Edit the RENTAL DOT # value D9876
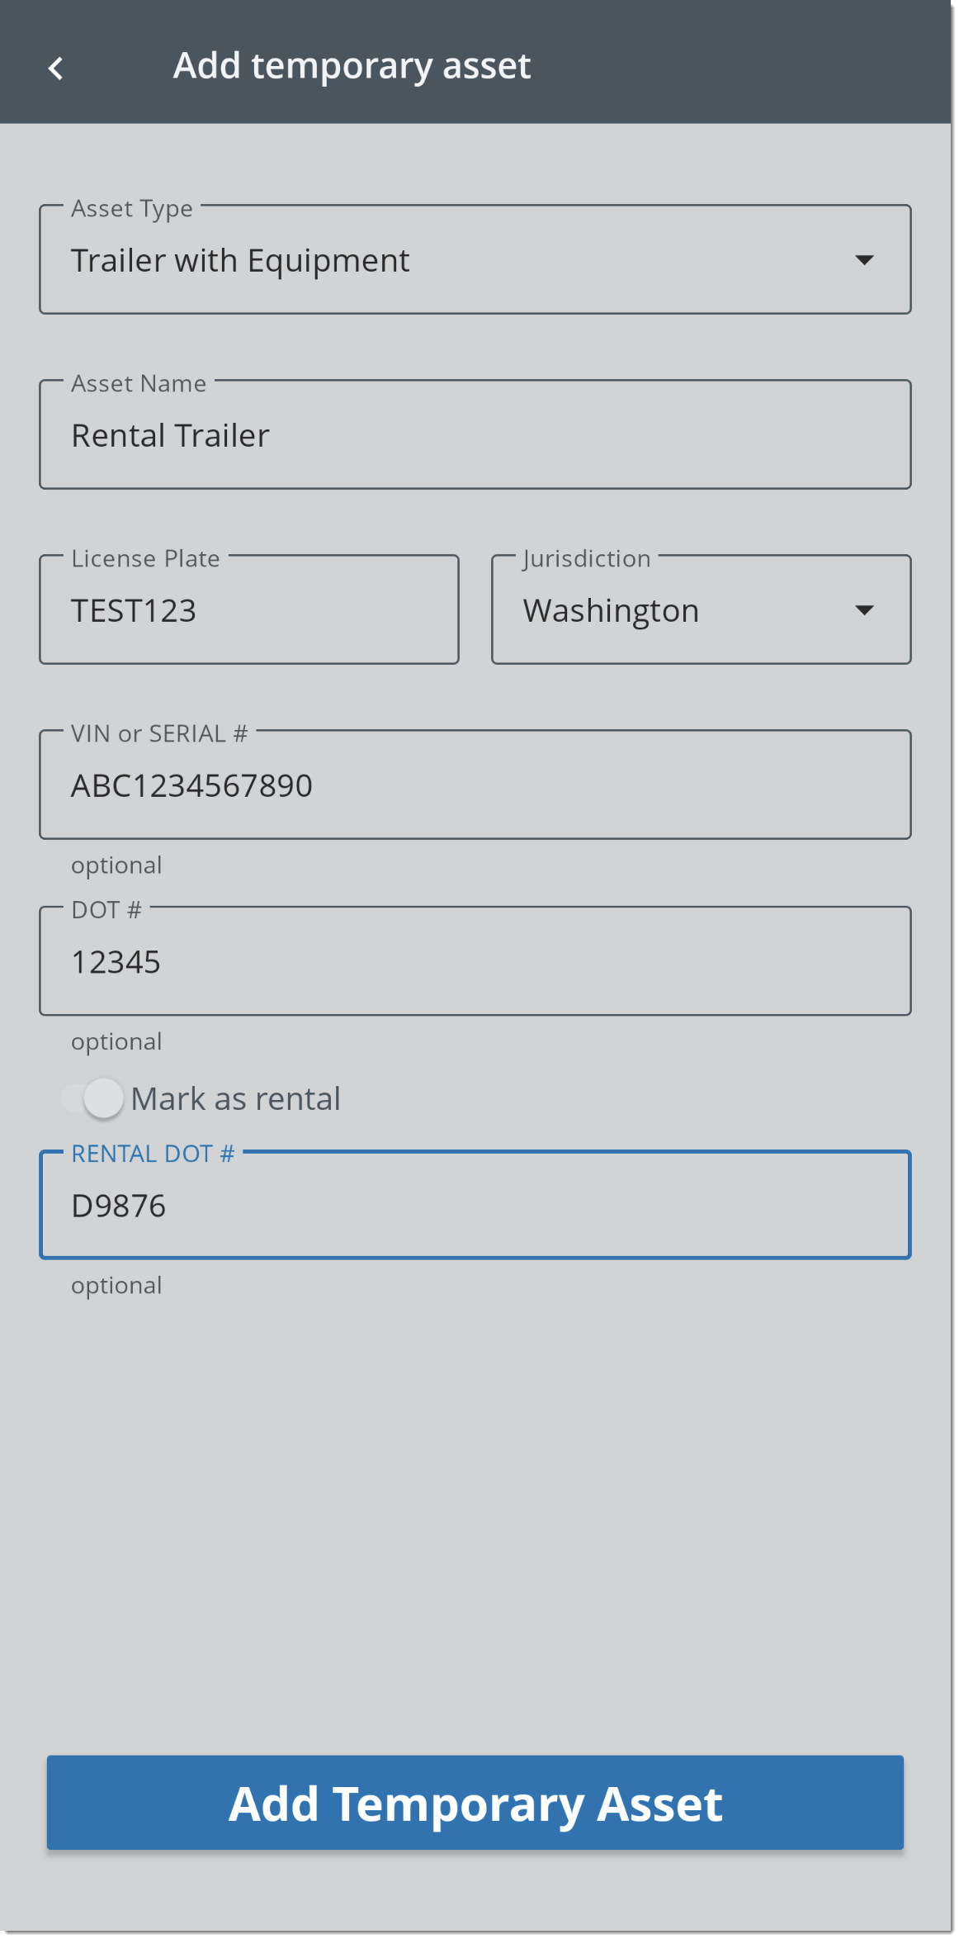The height and width of the screenshot is (1939, 959). click(475, 1205)
